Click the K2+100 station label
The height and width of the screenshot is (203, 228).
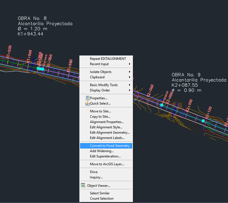(189, 106)
